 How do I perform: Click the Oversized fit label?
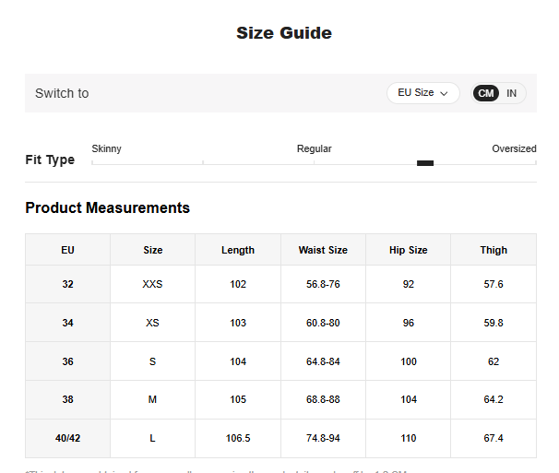514,148
